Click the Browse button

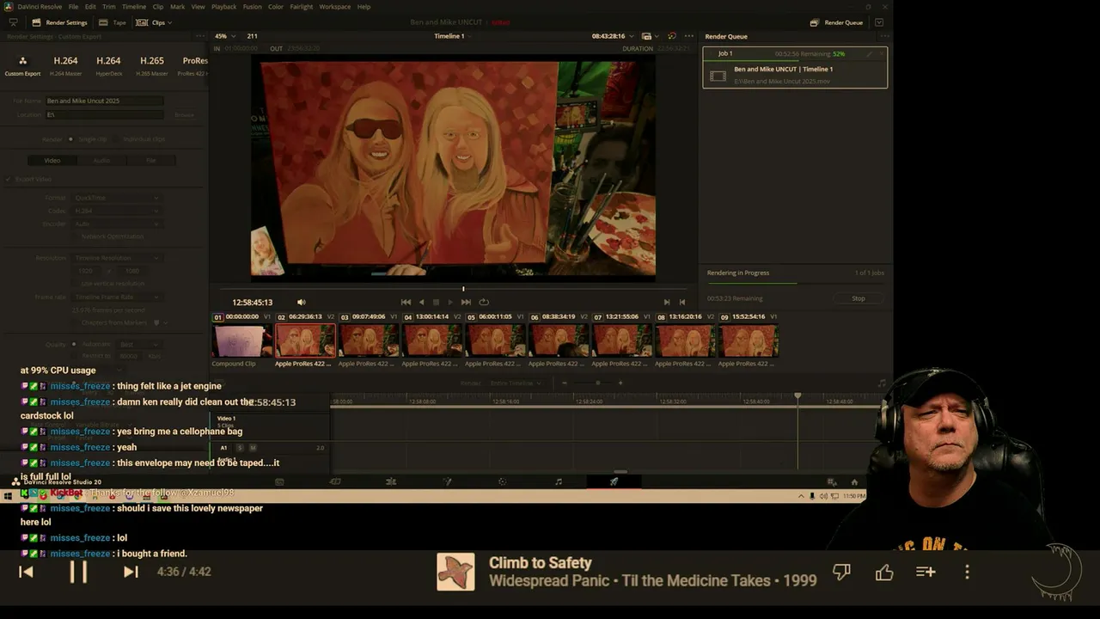(x=184, y=114)
